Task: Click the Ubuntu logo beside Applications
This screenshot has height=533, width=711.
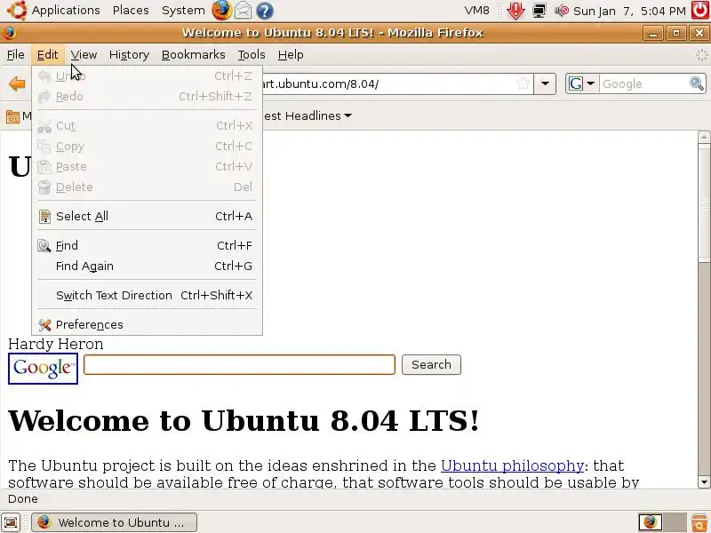Action: click(x=17, y=10)
